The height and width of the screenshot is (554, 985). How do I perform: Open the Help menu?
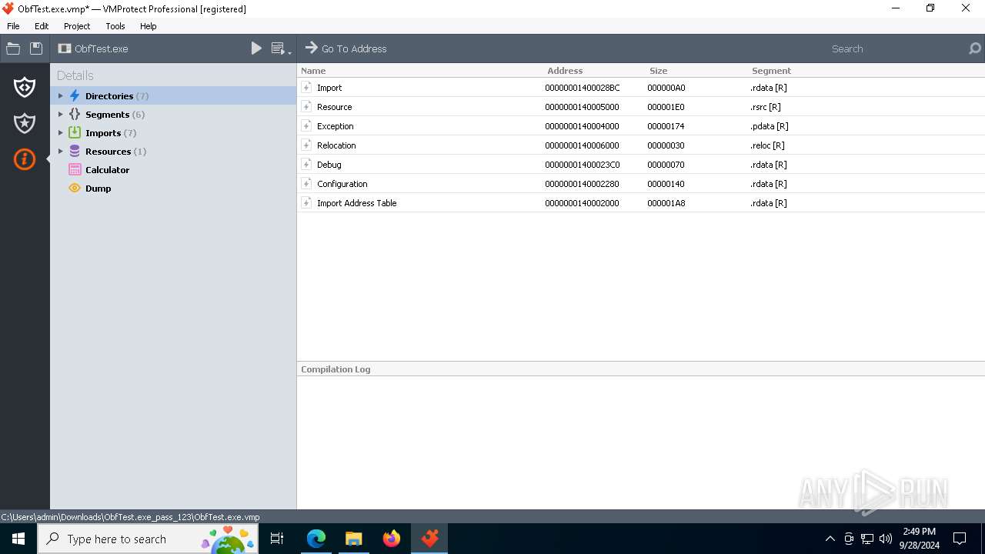point(149,26)
